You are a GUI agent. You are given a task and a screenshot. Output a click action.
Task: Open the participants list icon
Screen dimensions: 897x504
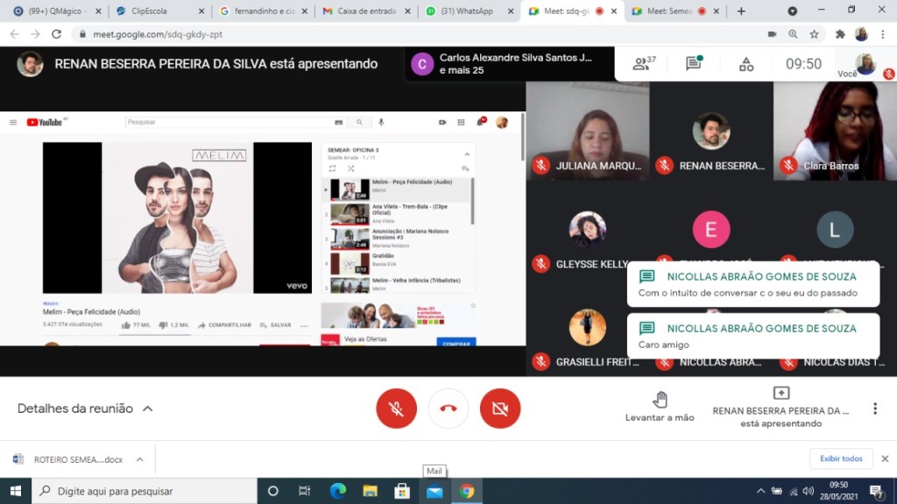(644, 64)
